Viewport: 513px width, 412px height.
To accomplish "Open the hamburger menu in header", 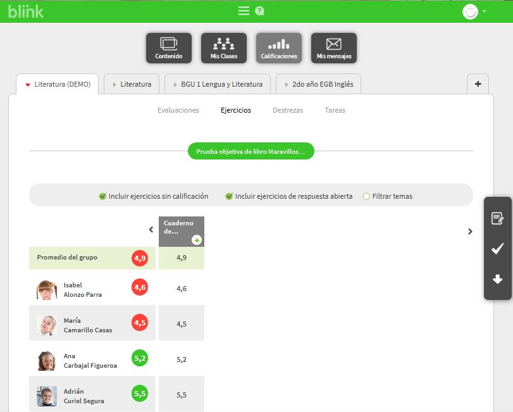I will click(244, 11).
